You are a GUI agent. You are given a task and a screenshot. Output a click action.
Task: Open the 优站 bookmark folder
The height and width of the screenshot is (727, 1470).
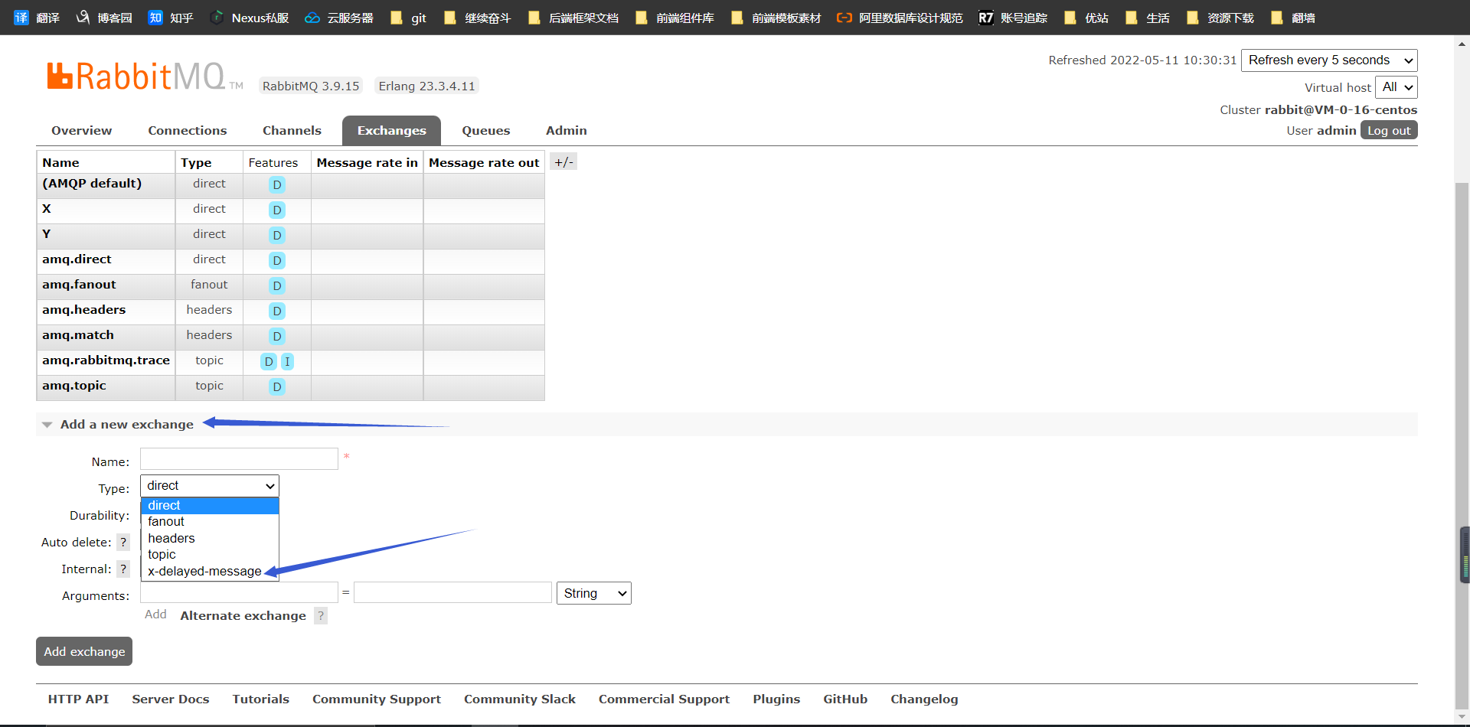(1086, 18)
